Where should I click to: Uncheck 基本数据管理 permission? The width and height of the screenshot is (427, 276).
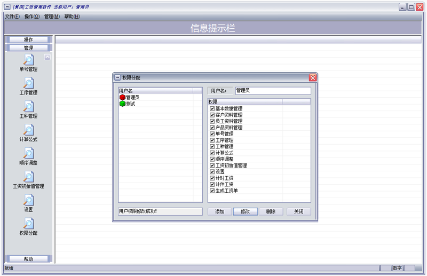(212, 108)
